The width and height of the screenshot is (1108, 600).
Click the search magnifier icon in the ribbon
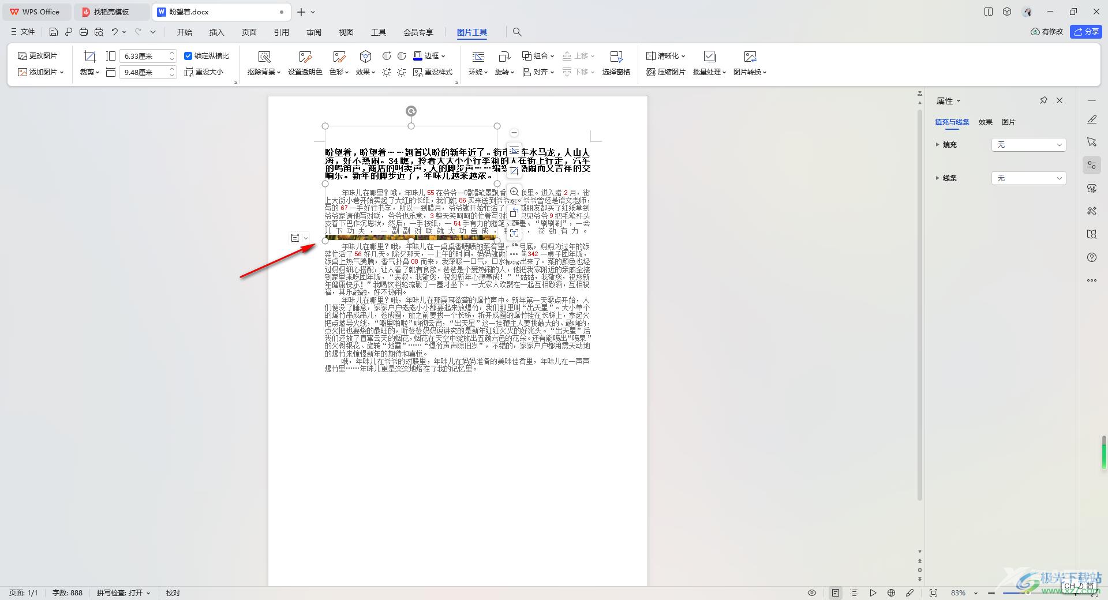click(x=517, y=32)
